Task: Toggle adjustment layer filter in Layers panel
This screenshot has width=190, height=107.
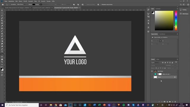Action: tap(165, 63)
